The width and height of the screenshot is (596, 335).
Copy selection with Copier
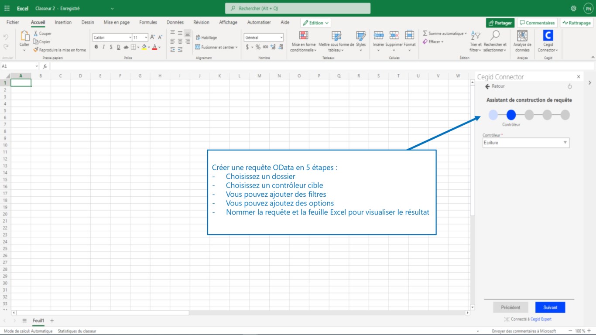(42, 42)
